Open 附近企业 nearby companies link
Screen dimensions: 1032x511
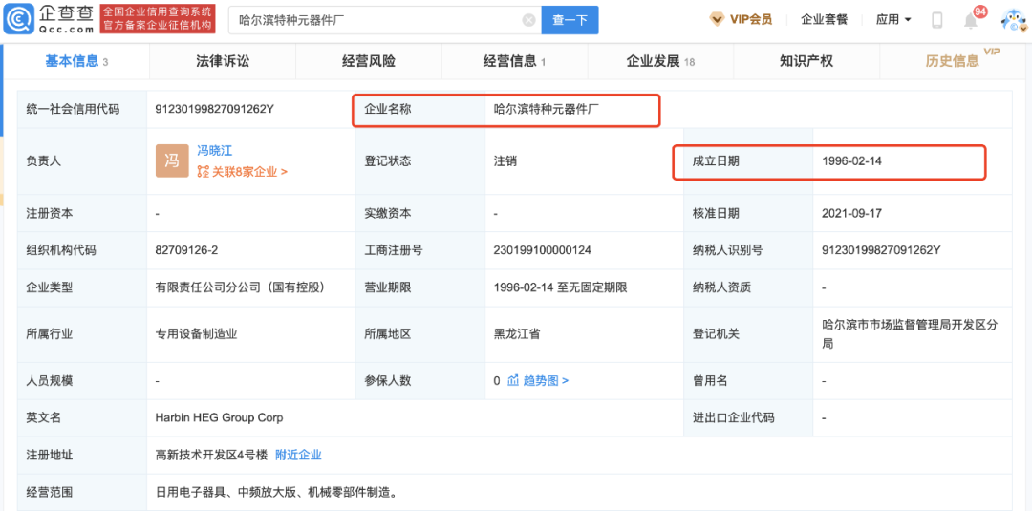(x=298, y=455)
